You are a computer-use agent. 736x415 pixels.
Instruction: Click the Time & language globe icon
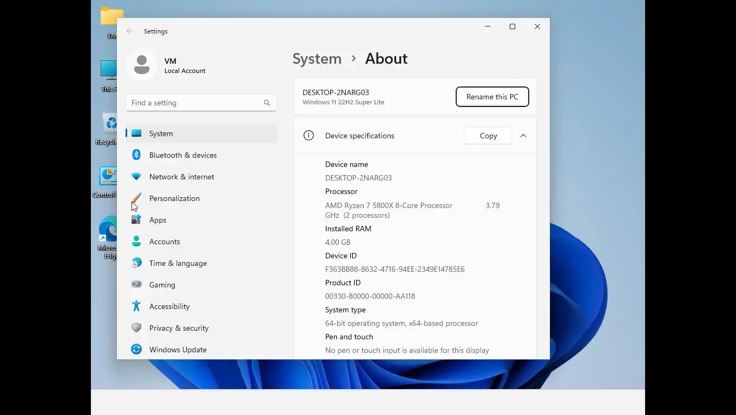pos(136,263)
